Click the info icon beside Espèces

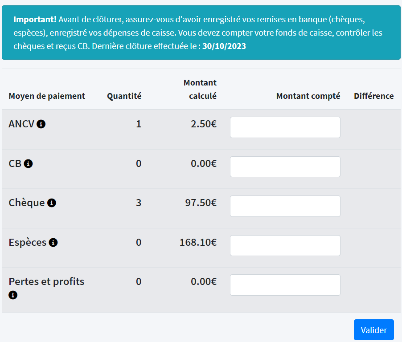[x=53, y=242]
